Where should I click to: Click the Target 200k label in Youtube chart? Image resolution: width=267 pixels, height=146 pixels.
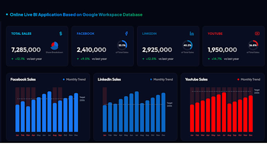click(257, 92)
